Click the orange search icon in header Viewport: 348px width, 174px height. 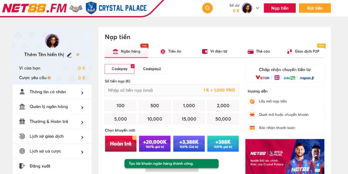pyautogui.click(x=207, y=8)
